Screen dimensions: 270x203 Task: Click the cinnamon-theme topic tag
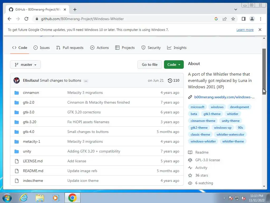point(203,121)
